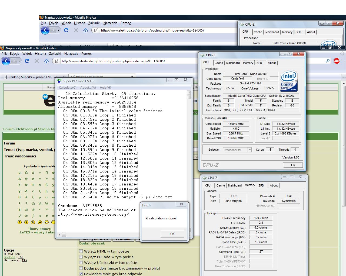Click the Firefox back arrow button
This screenshot has height=276, width=346.
coord(6,61)
